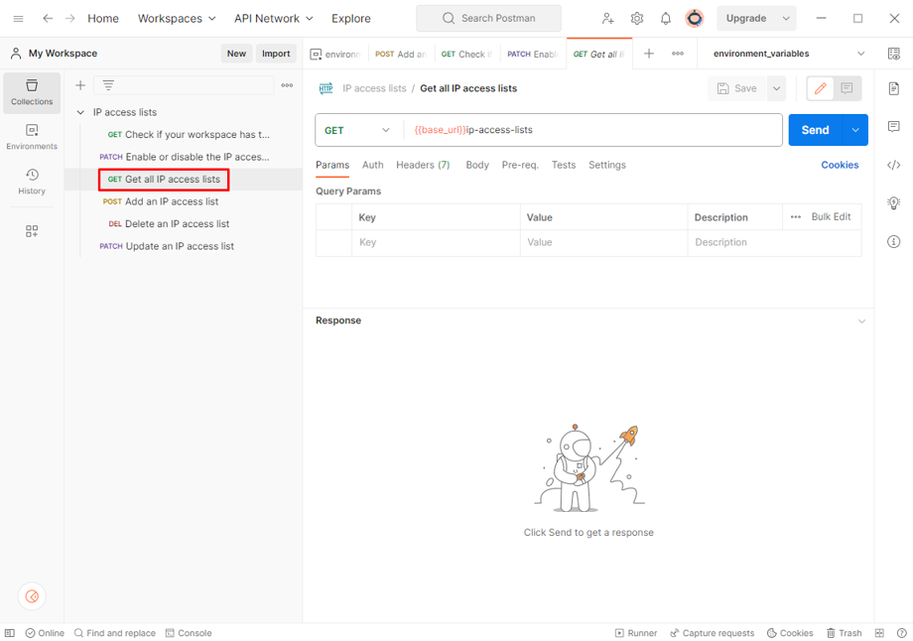Open the POST Add an request tab

click(401, 54)
